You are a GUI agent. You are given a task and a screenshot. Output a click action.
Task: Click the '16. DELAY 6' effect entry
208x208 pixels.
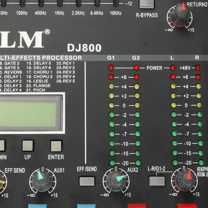39,68
